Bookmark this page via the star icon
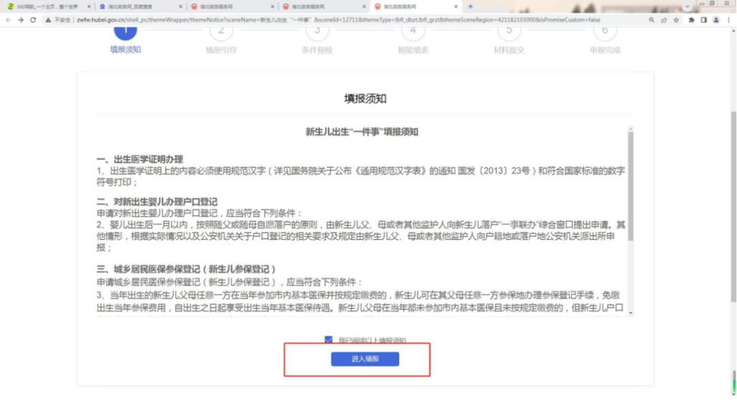This screenshot has height=404, width=737. point(676,20)
